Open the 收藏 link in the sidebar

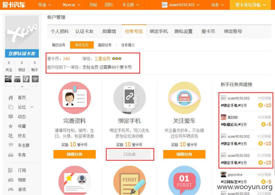tap(22, 126)
